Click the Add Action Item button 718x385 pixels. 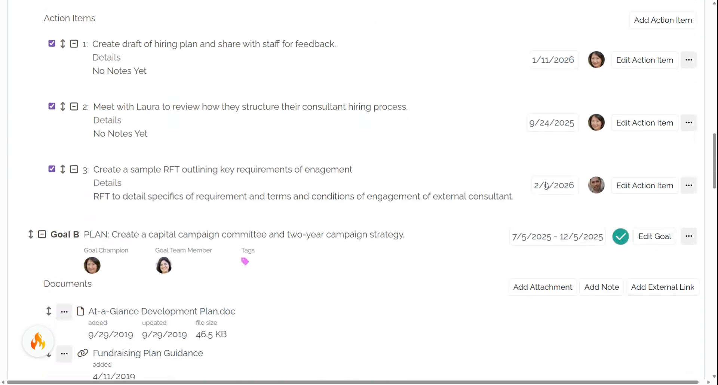663,20
